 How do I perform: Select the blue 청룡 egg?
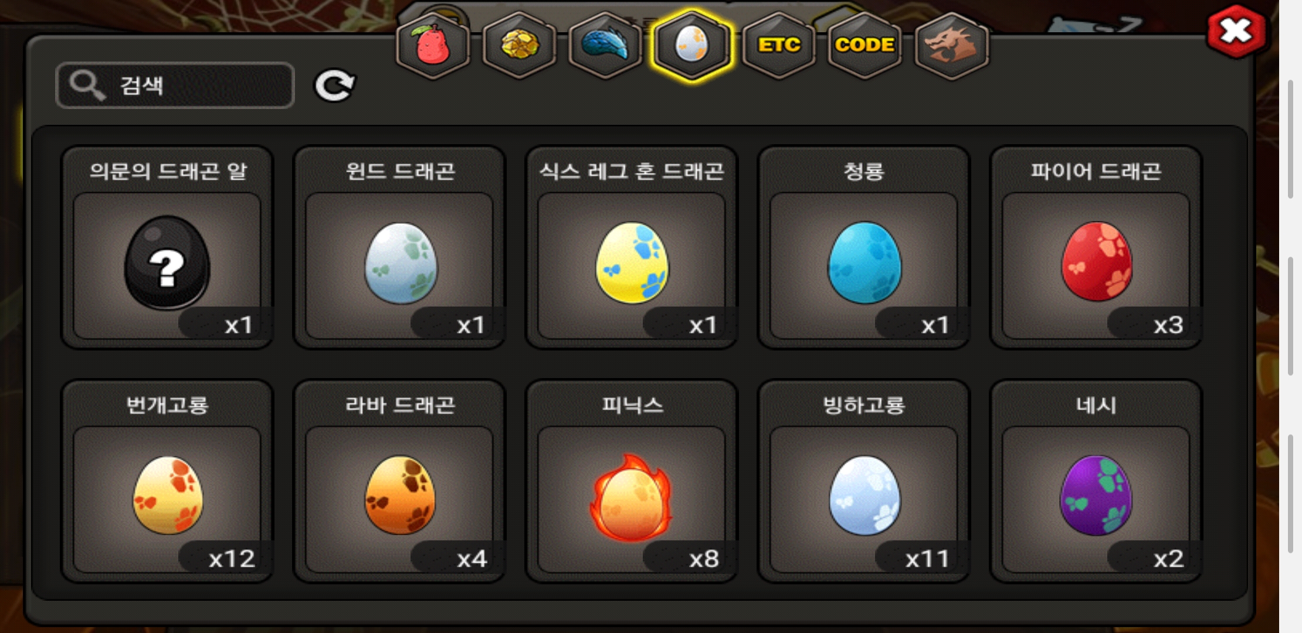pos(864,263)
